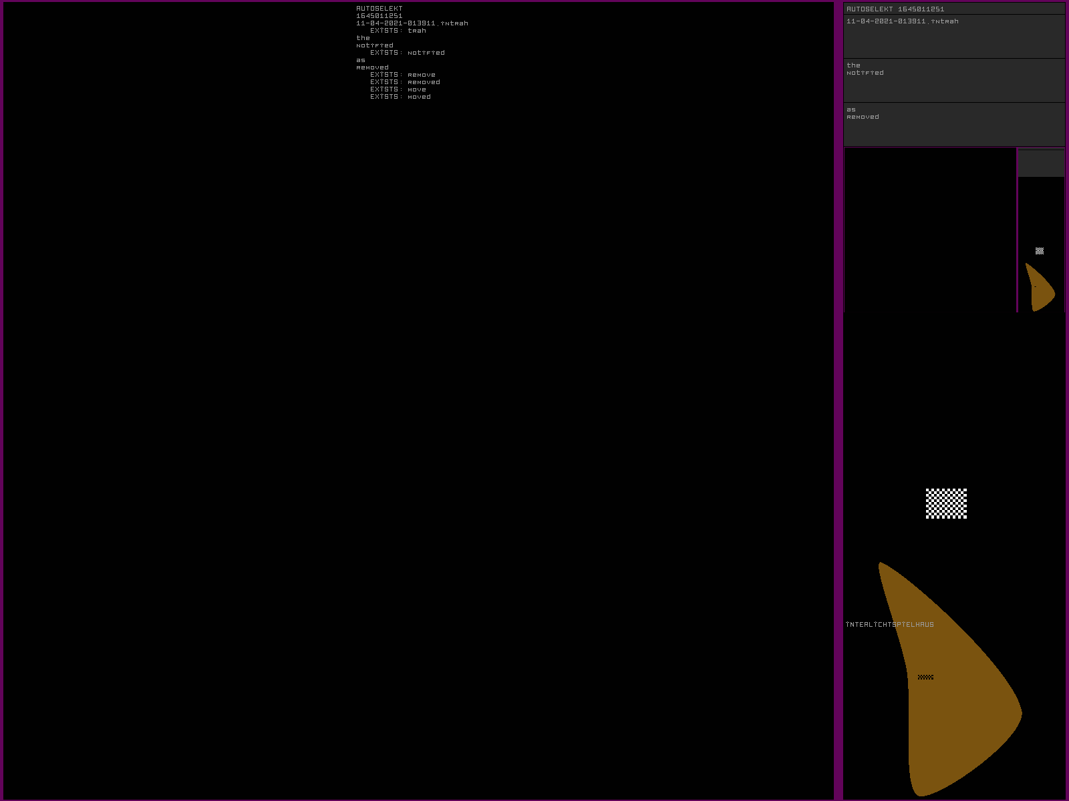Click 'EXISTS: moved' line in log

coord(400,97)
